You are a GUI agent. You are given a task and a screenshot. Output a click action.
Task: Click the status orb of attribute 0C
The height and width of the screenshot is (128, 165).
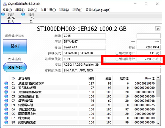pos(6,114)
